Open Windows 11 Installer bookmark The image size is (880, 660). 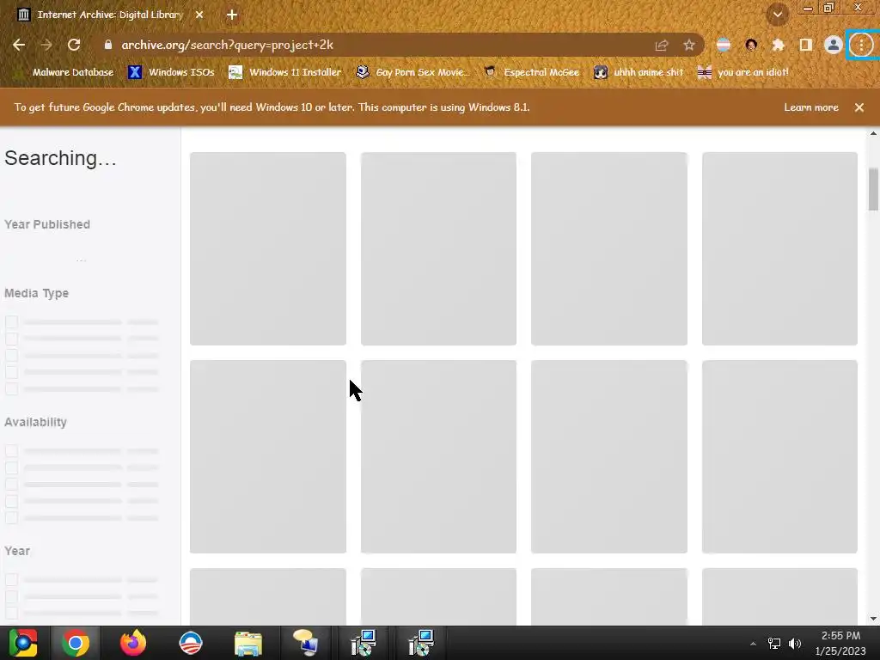click(x=284, y=72)
